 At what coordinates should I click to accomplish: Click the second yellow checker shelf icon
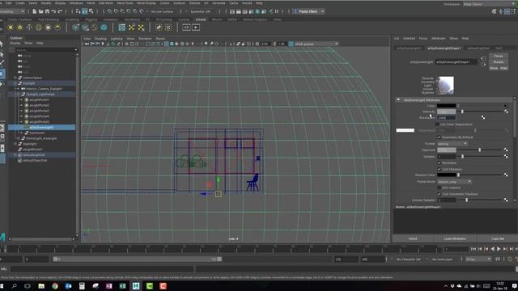point(141,27)
